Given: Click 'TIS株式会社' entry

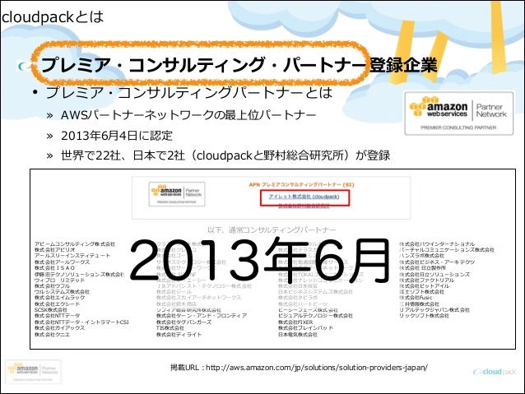Looking at the screenshot, I should pyautogui.click(x=170, y=327).
